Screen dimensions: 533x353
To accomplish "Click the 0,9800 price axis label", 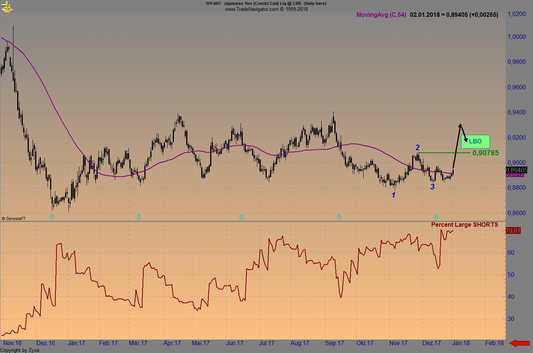I will pyautogui.click(x=517, y=62).
